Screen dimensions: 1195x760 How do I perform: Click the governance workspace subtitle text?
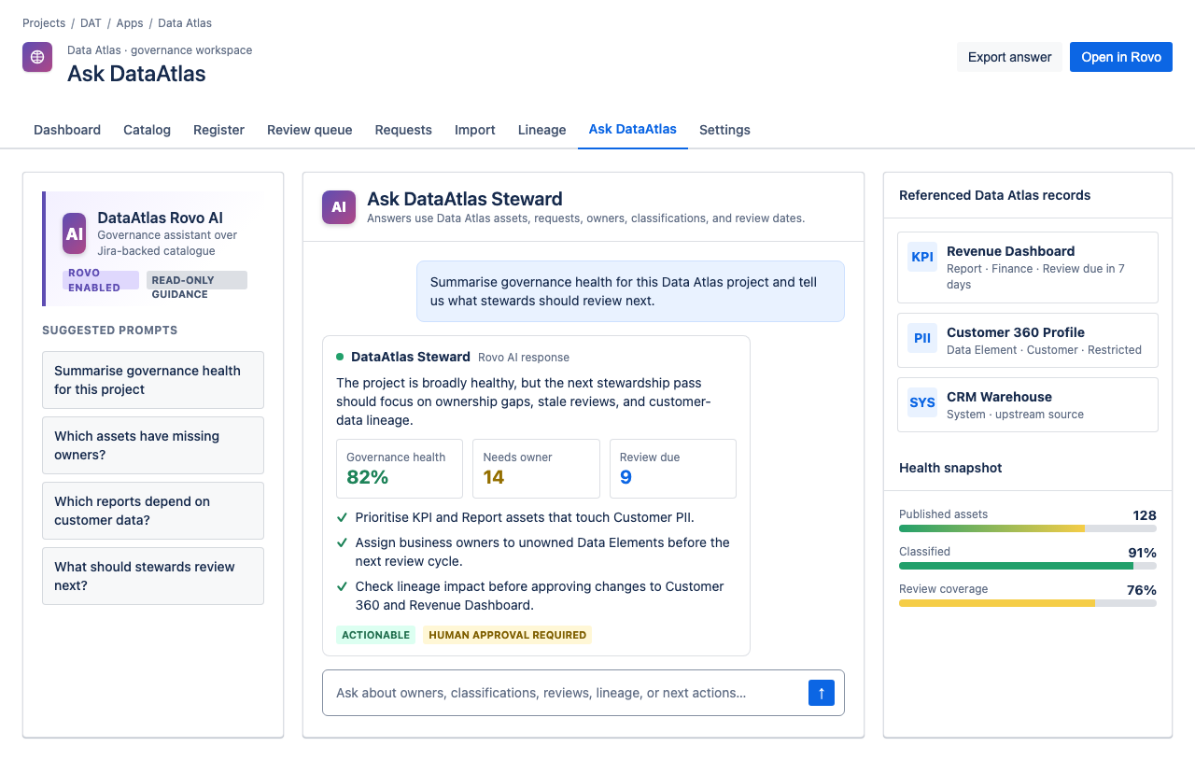[x=160, y=50]
